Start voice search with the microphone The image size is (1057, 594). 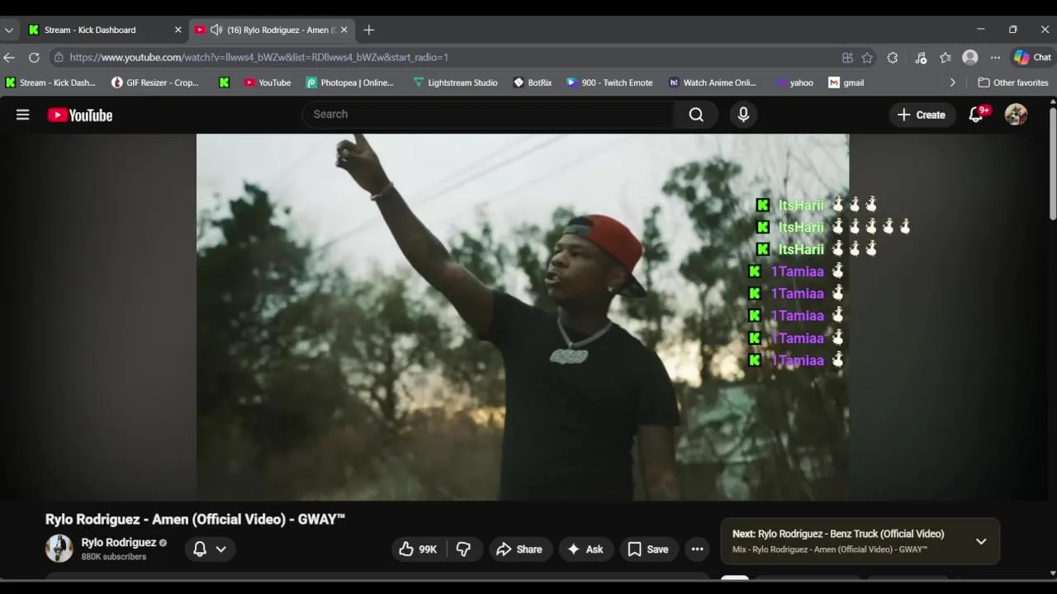tap(743, 115)
